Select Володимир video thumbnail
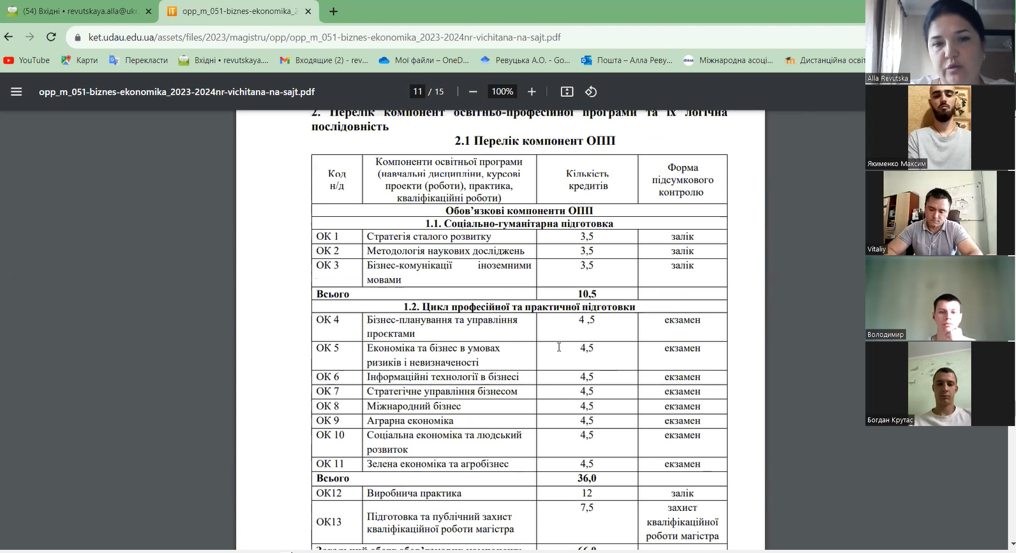1016x553 pixels. [940, 298]
